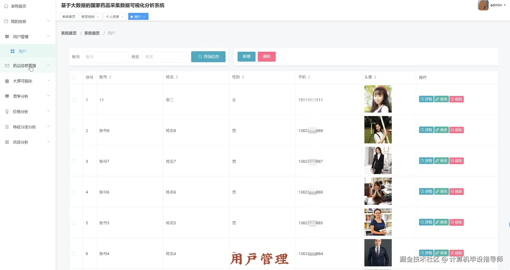Focus the 姓名 search input
510x270 pixels.
click(x=165, y=57)
